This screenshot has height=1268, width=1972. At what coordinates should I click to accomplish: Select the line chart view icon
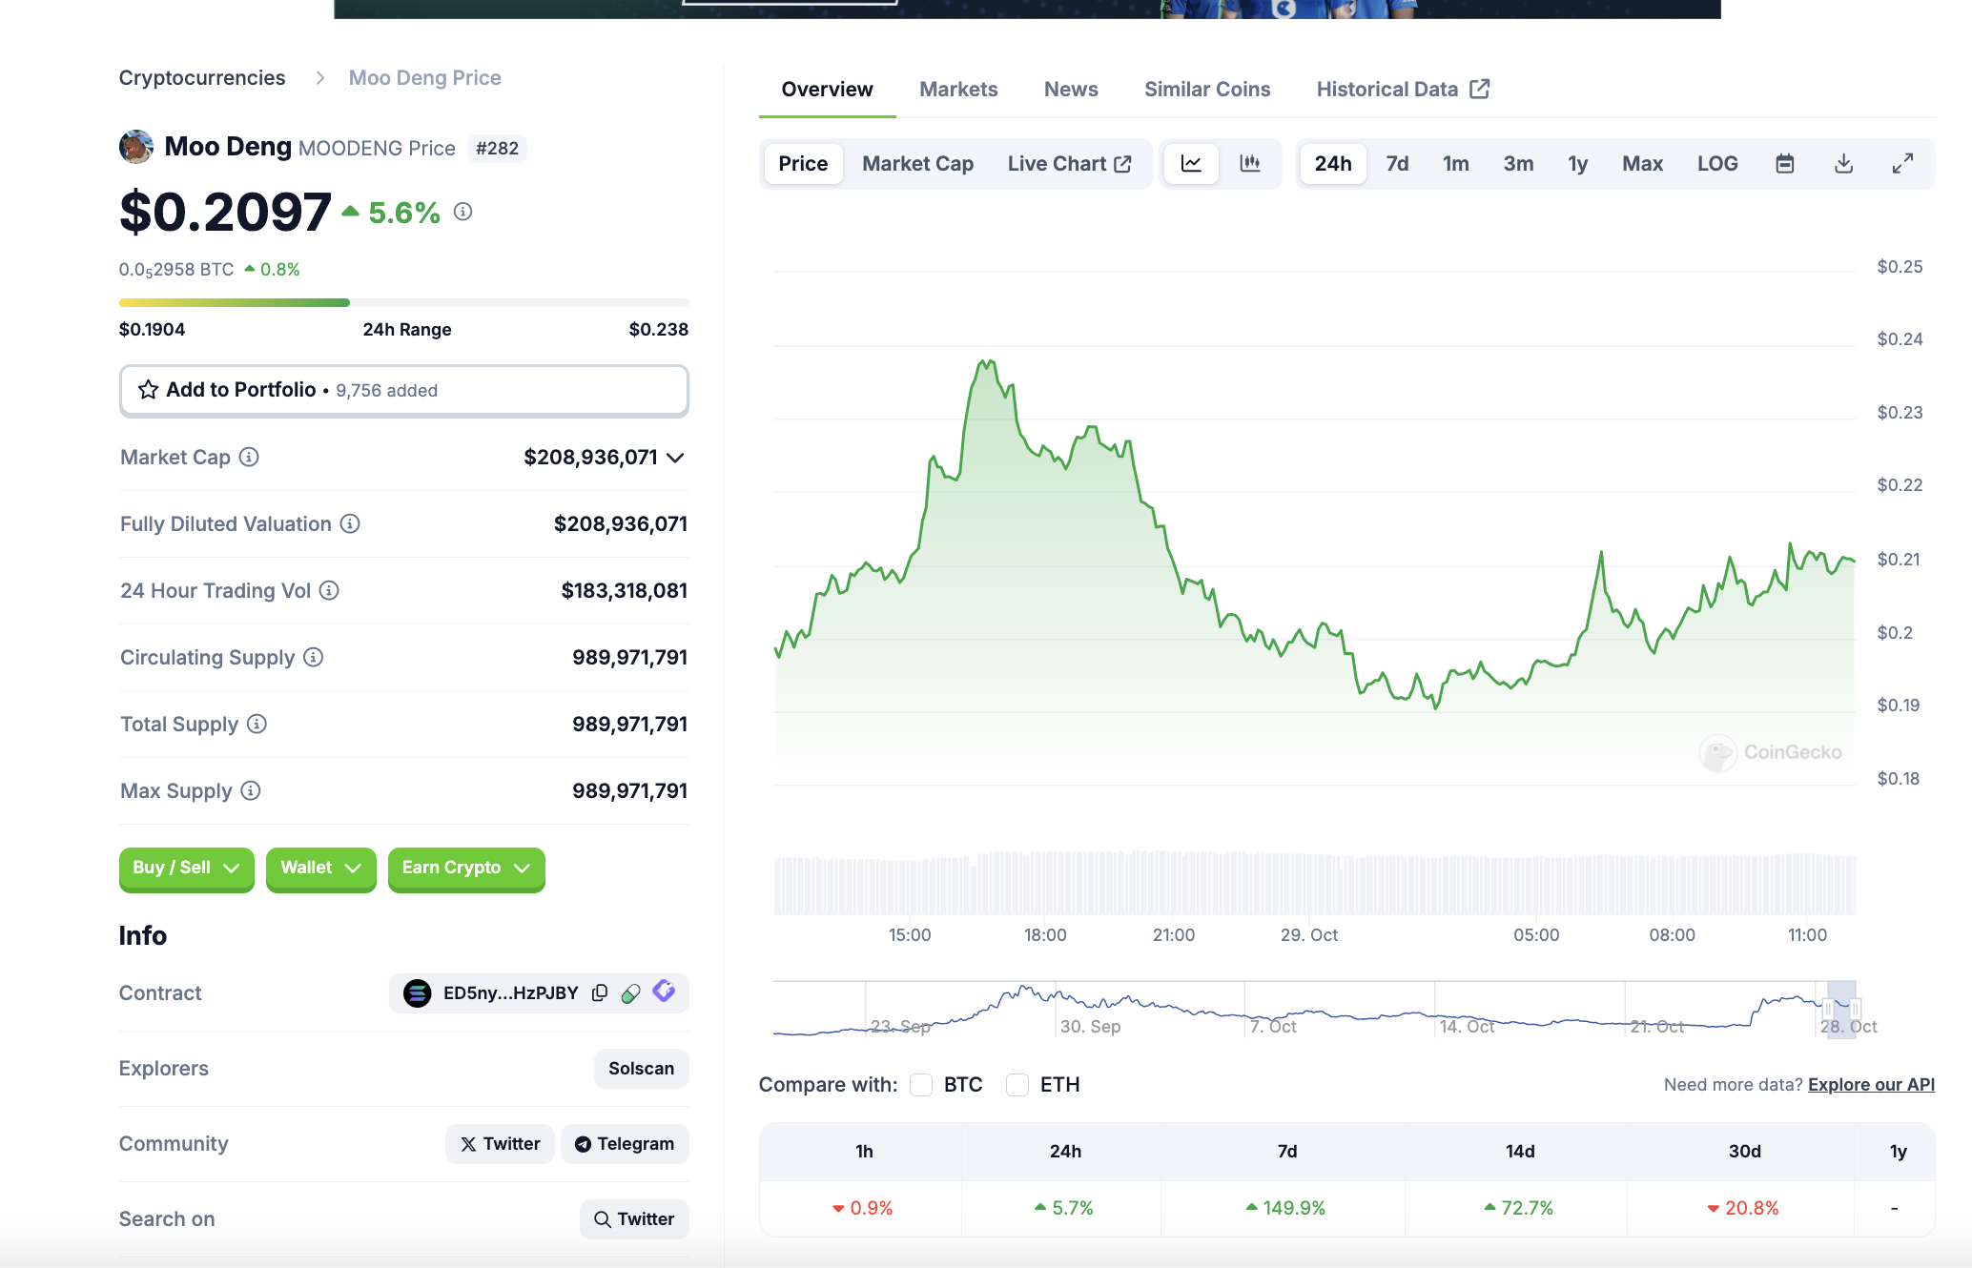1191,164
